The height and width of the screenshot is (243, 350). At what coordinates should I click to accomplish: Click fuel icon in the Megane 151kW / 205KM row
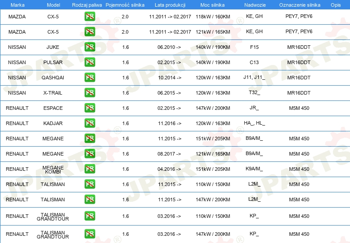point(90,139)
